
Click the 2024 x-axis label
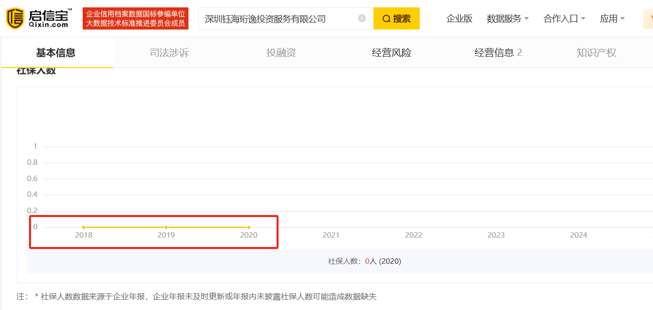[x=579, y=235]
